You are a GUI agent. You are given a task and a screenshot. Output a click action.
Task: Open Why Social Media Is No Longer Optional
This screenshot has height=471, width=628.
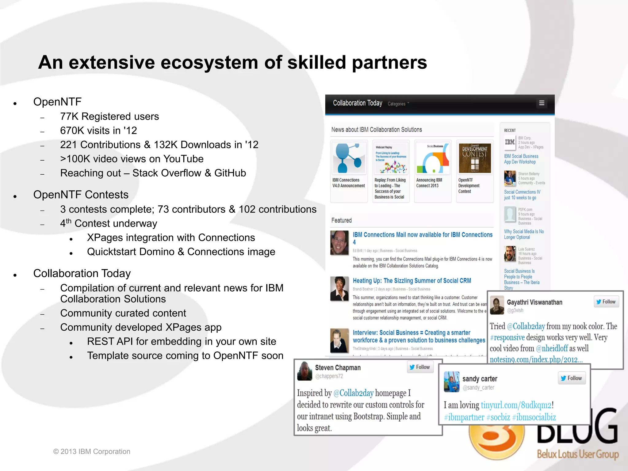coord(524,234)
